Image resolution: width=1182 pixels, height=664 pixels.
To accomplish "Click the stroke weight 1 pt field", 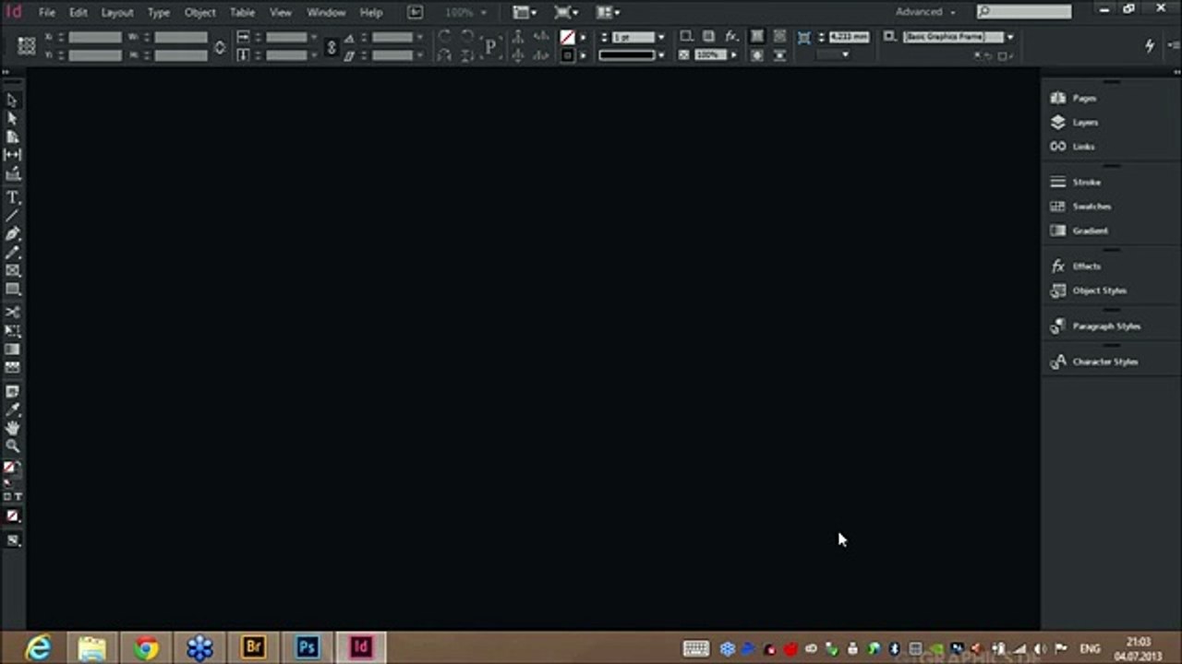I will (x=633, y=37).
